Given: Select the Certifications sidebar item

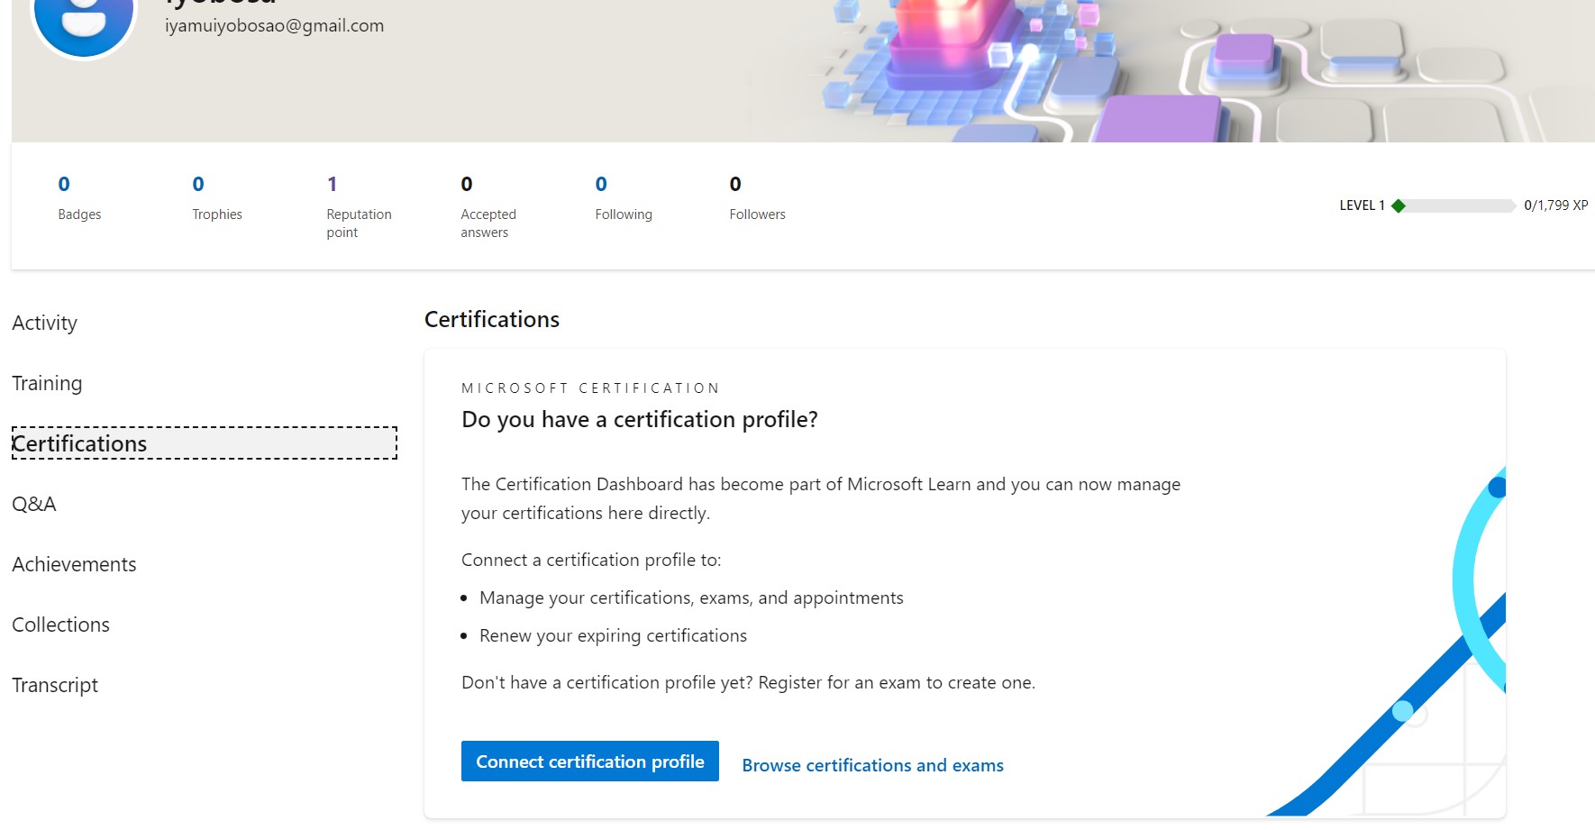Looking at the screenshot, I should point(205,443).
